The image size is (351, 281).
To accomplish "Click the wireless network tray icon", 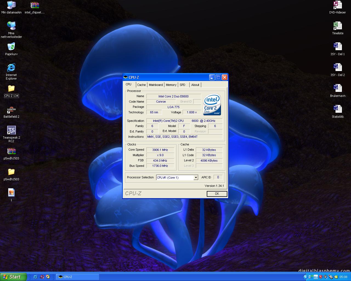I will coord(311,277).
